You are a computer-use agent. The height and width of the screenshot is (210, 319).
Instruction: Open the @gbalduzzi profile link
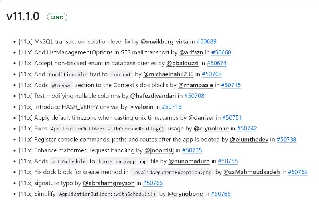pyautogui.click(x=182, y=63)
